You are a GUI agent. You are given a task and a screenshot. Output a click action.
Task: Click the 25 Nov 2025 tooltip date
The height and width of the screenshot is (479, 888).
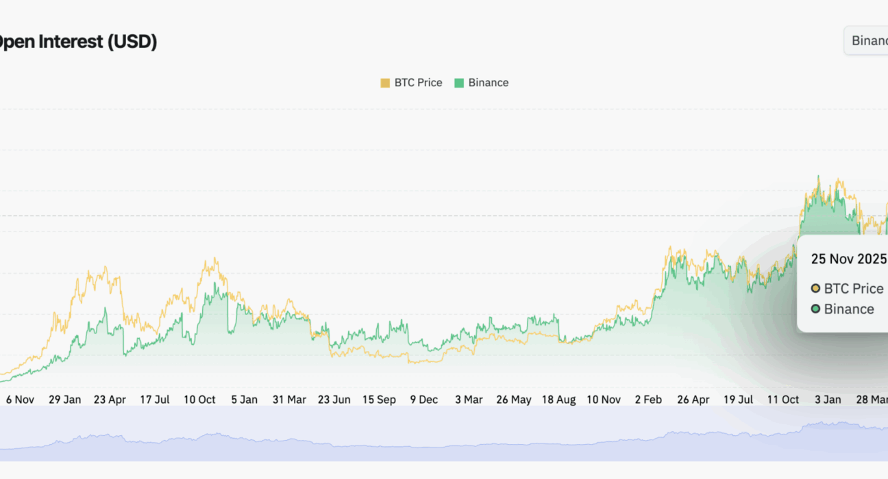click(x=848, y=259)
